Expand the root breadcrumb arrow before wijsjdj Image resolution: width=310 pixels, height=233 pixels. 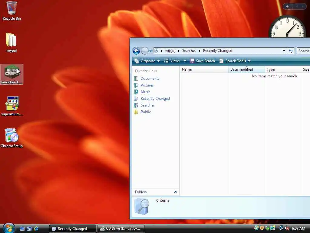coord(162,51)
